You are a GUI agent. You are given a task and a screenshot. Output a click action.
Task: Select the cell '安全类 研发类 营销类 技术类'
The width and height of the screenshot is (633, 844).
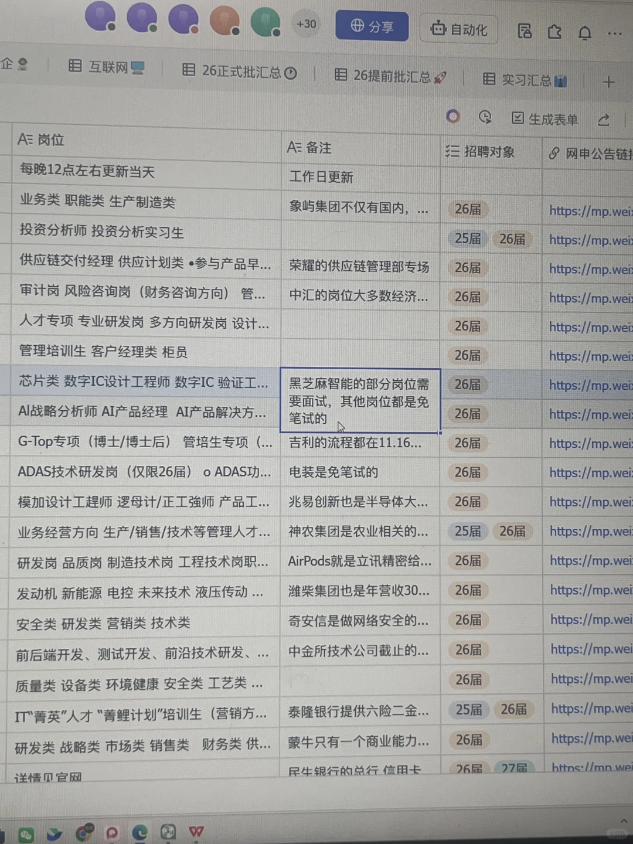click(144, 623)
